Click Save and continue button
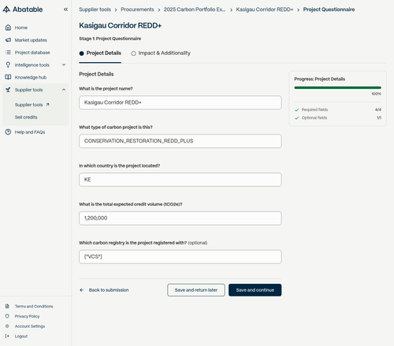Viewport: 394px width, 346px height. tap(255, 290)
